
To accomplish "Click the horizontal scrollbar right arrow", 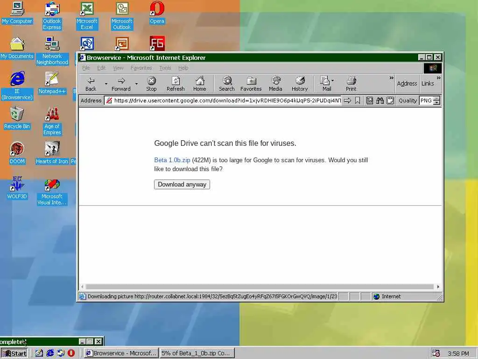I will (438, 287).
